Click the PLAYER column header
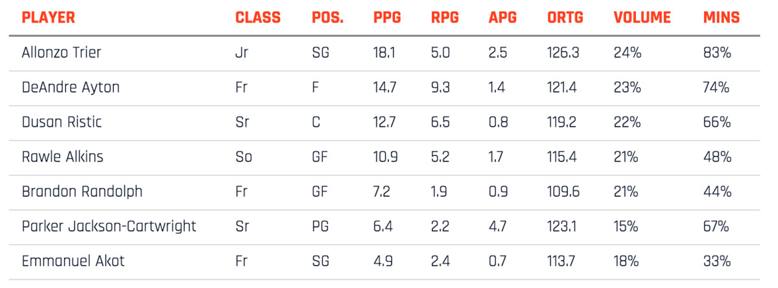 click(49, 17)
